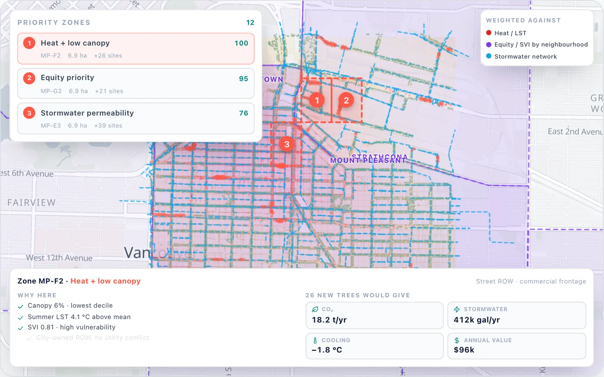Click the number 1 badge in priority list

(x=29, y=43)
